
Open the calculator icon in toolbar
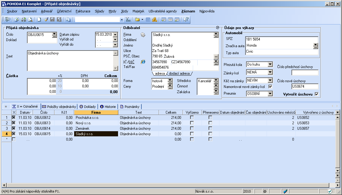[x=148, y=20]
